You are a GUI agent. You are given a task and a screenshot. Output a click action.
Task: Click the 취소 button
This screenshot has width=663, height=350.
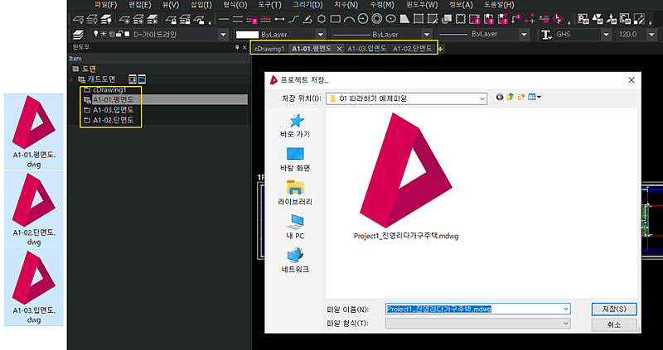pos(614,324)
